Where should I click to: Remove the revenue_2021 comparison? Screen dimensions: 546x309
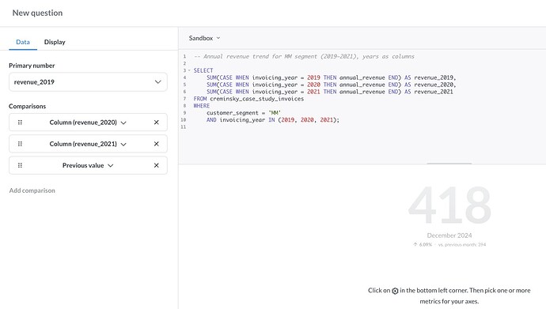tap(157, 144)
